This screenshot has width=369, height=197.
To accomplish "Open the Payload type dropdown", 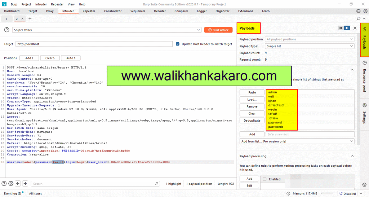I will pos(310,46).
